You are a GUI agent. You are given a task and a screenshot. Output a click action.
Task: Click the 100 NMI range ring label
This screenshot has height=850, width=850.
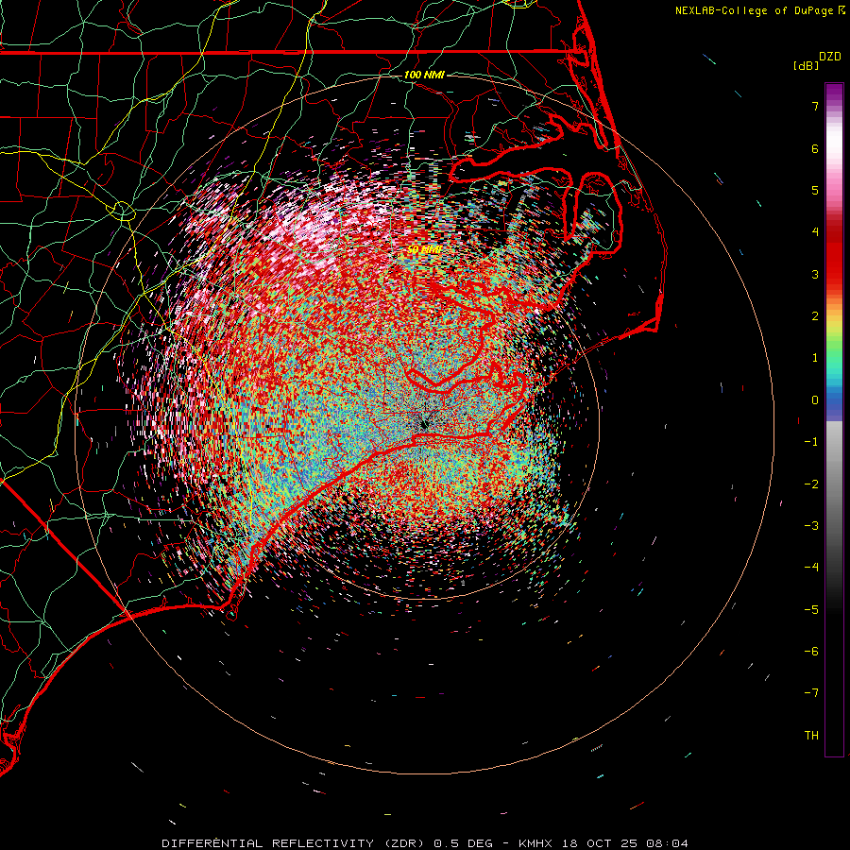coord(424,75)
